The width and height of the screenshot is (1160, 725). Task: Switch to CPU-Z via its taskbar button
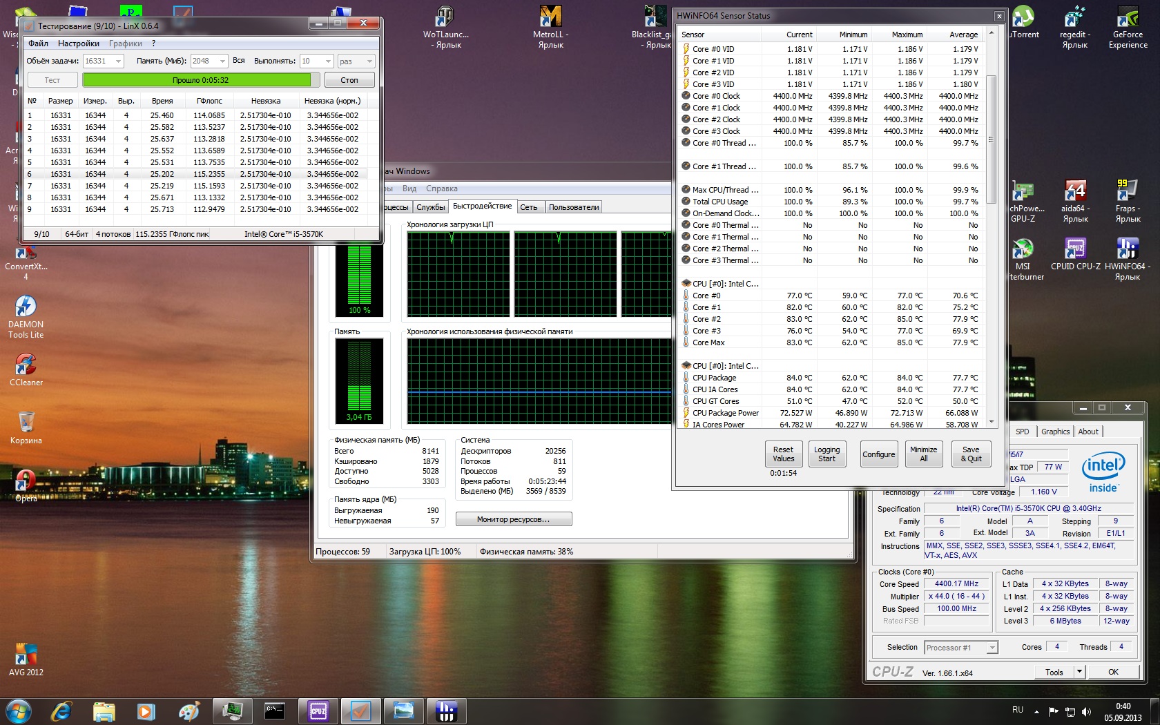pyautogui.click(x=318, y=711)
